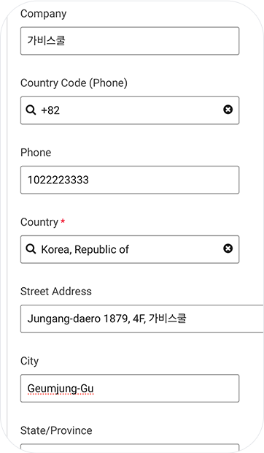Click the Street Address label
This screenshot has width=264, height=453.
pos(56,292)
